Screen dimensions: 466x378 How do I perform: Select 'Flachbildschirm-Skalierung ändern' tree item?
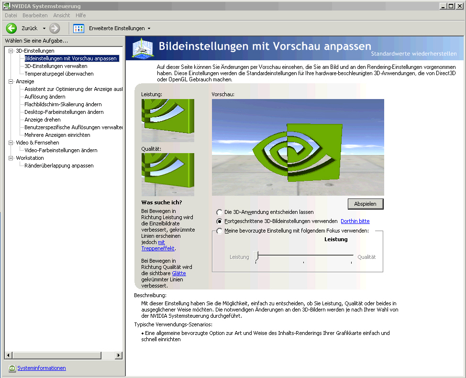[x=63, y=105]
